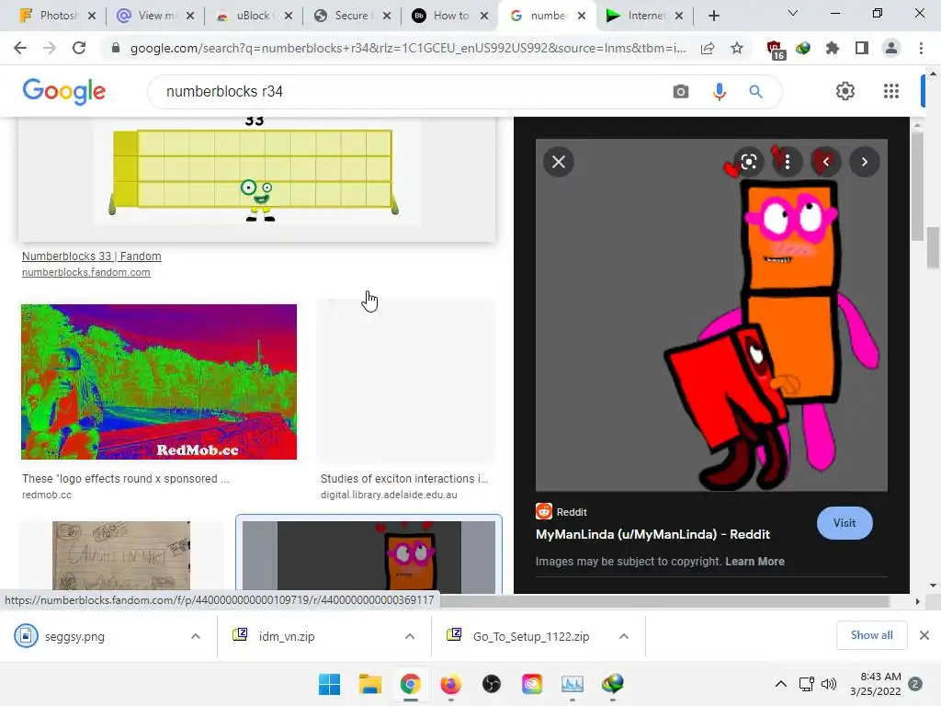The width and height of the screenshot is (941, 706).
Task: Start voice search with the microphone icon
Action: 719,92
